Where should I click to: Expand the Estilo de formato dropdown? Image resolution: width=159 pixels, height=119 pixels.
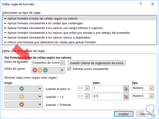coord(63,63)
